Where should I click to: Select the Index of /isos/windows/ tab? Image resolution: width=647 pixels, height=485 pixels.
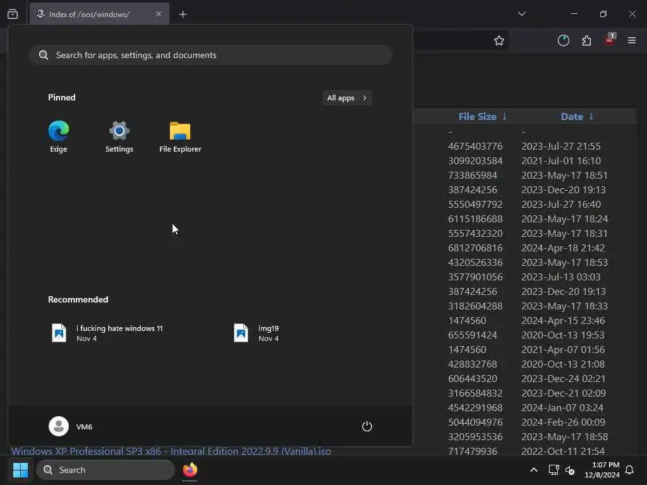click(99, 14)
